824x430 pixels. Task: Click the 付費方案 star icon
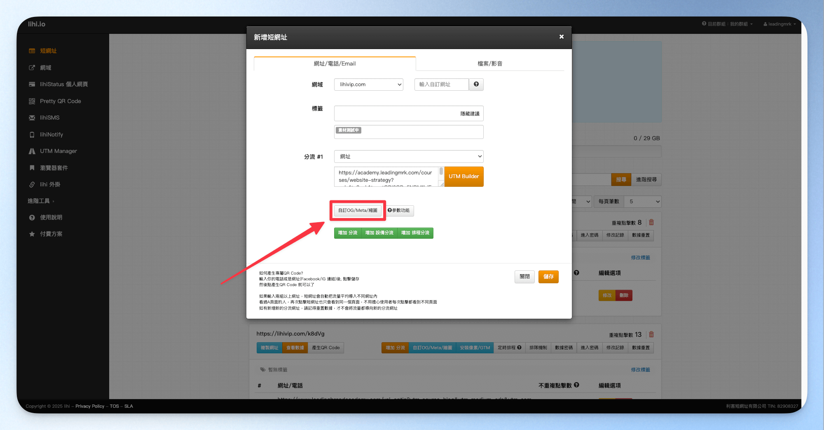click(32, 234)
